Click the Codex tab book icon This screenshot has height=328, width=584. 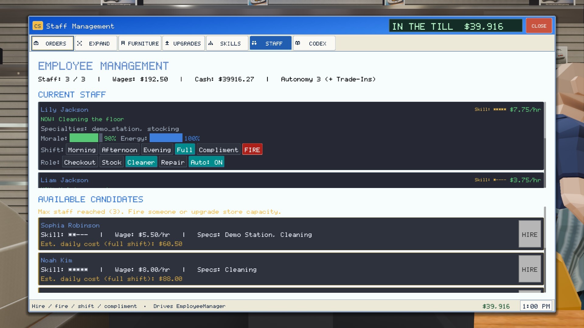(x=298, y=43)
